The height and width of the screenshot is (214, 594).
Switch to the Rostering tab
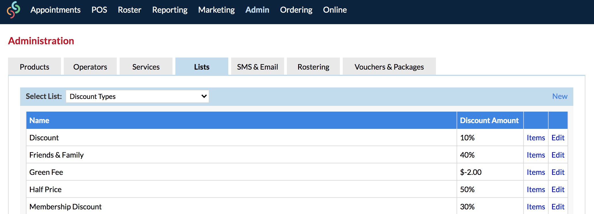click(313, 67)
